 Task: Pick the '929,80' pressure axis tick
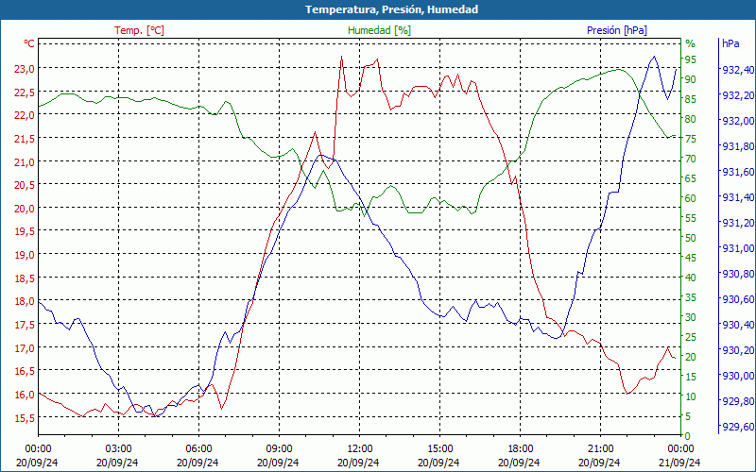coord(737,401)
